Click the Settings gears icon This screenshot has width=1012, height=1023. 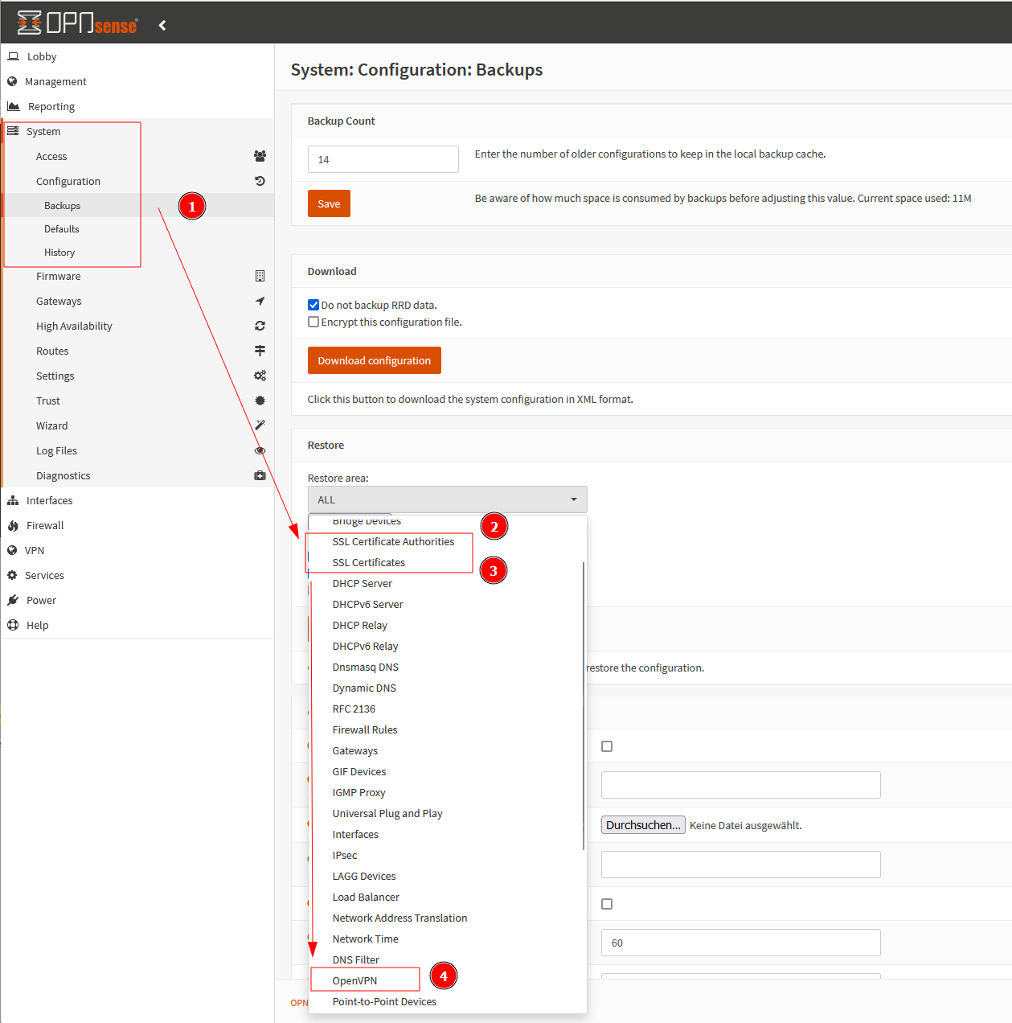click(x=260, y=376)
